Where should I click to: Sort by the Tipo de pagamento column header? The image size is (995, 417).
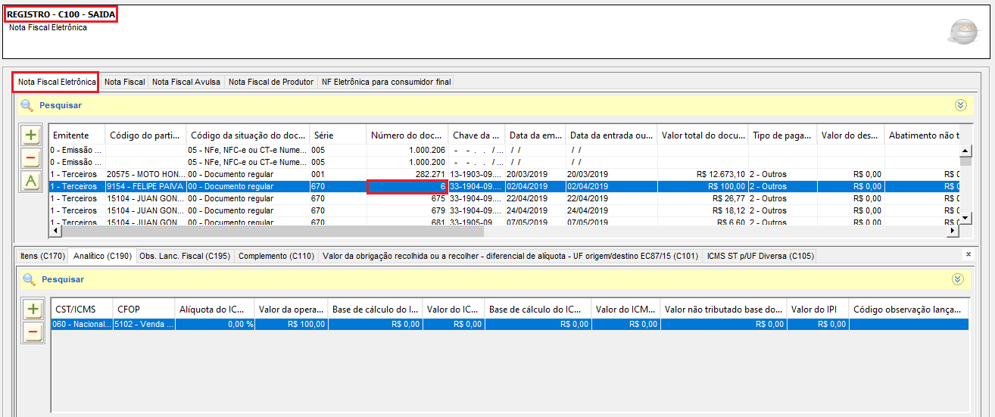pos(783,135)
